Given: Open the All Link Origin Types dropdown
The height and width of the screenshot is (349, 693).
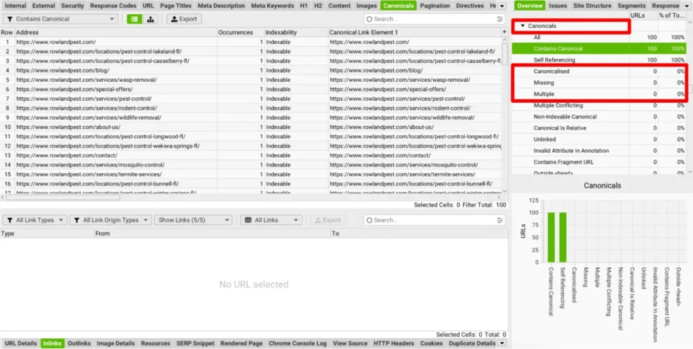Looking at the screenshot, I should click(x=109, y=220).
